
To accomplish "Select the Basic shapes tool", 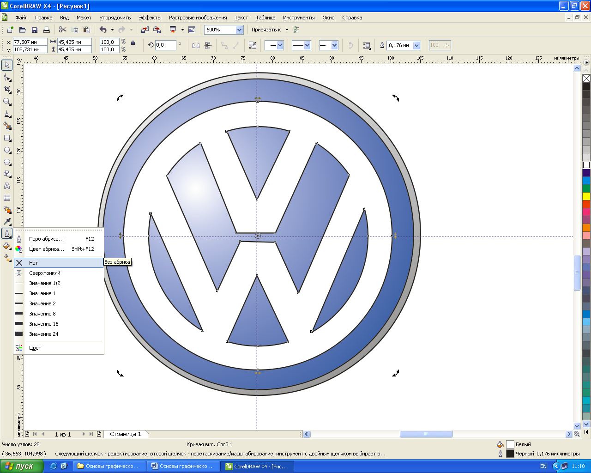I will [x=7, y=174].
